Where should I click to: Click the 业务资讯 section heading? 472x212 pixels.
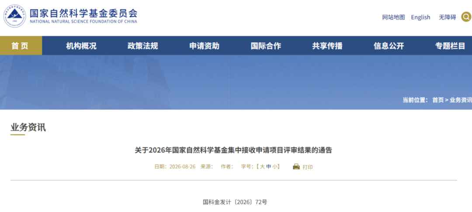28,127
